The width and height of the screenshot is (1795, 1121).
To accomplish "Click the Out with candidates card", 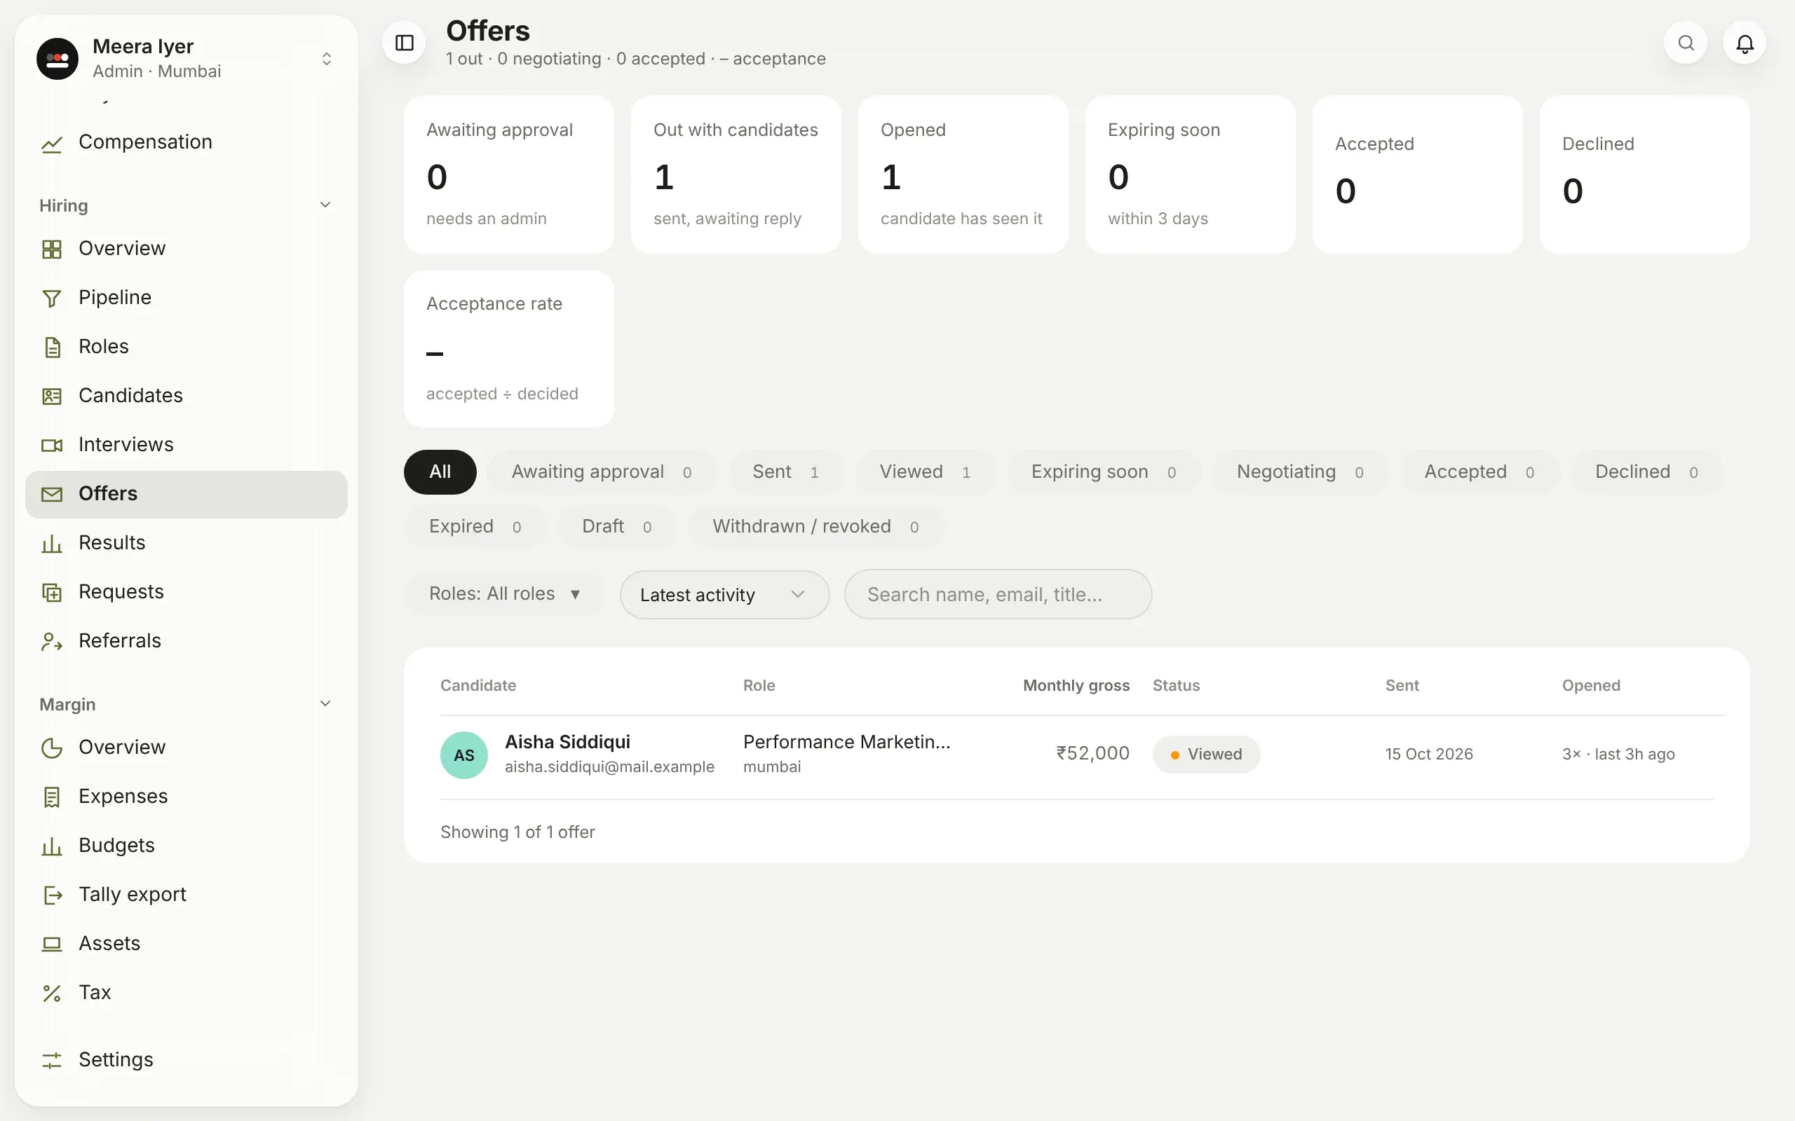I will coord(736,174).
